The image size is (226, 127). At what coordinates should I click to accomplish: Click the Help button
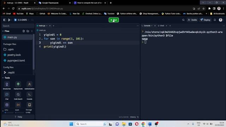click(x=18, y=117)
